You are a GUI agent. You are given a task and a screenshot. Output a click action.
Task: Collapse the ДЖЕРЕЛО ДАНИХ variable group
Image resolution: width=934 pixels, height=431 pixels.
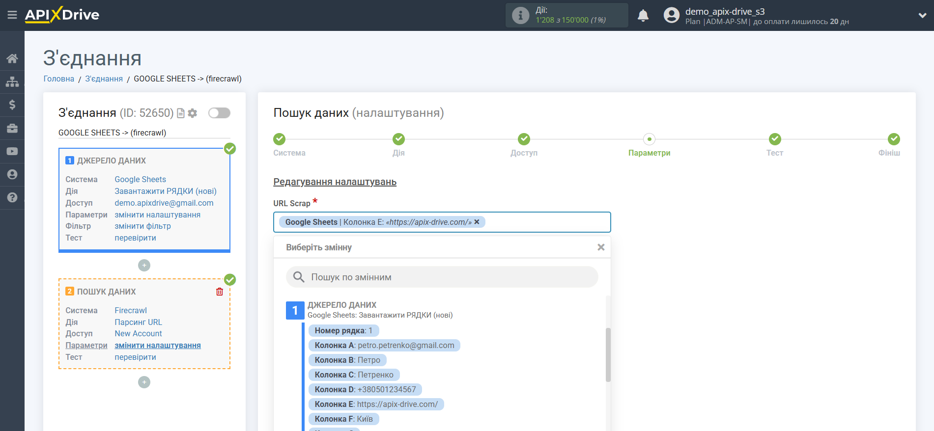(x=295, y=310)
